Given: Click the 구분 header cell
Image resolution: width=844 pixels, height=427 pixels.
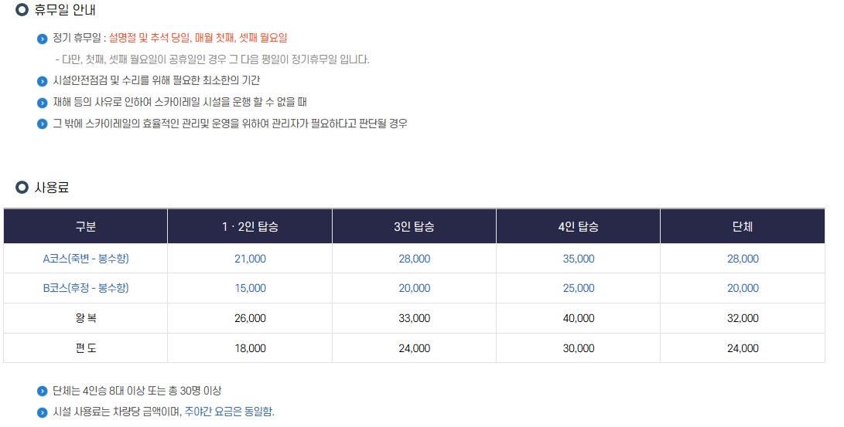Looking at the screenshot, I should [x=86, y=226].
